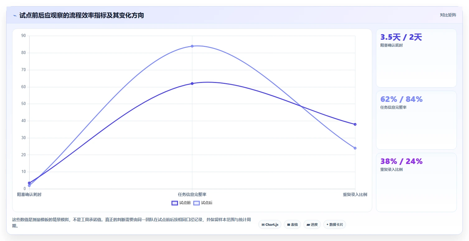Screen dimensions: 469x241
Task: Click the 任务信息完整率 caption under 62% / 84%
Action: (393, 107)
